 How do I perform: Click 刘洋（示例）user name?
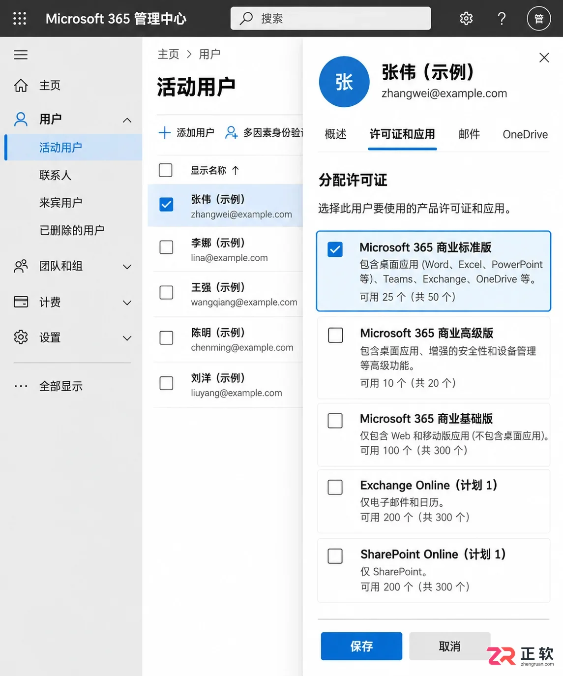pyautogui.click(x=218, y=377)
